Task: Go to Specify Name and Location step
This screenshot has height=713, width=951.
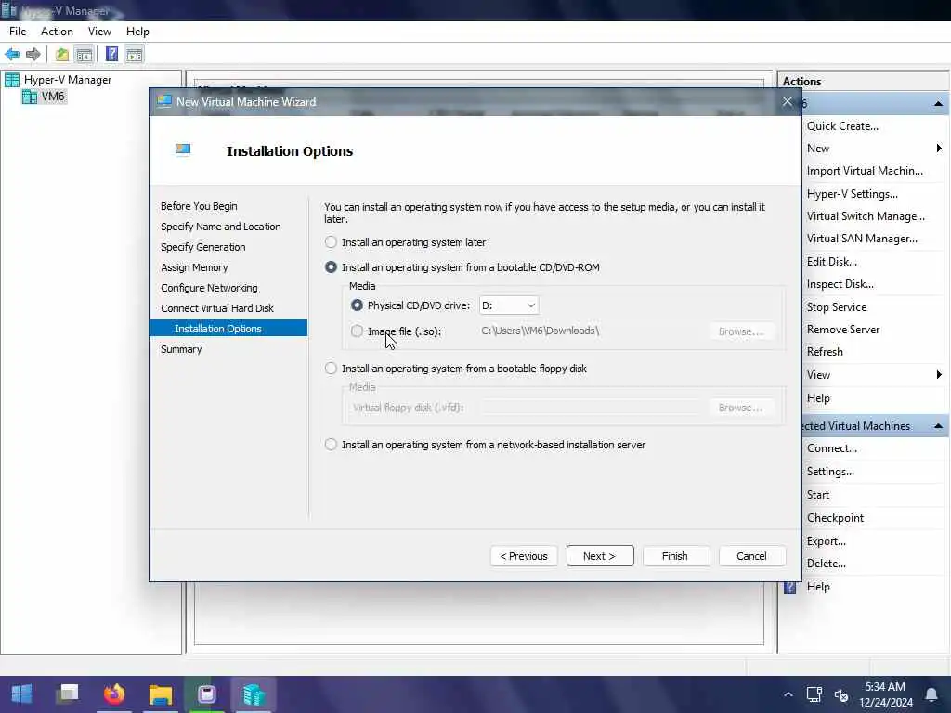Action: (x=221, y=227)
